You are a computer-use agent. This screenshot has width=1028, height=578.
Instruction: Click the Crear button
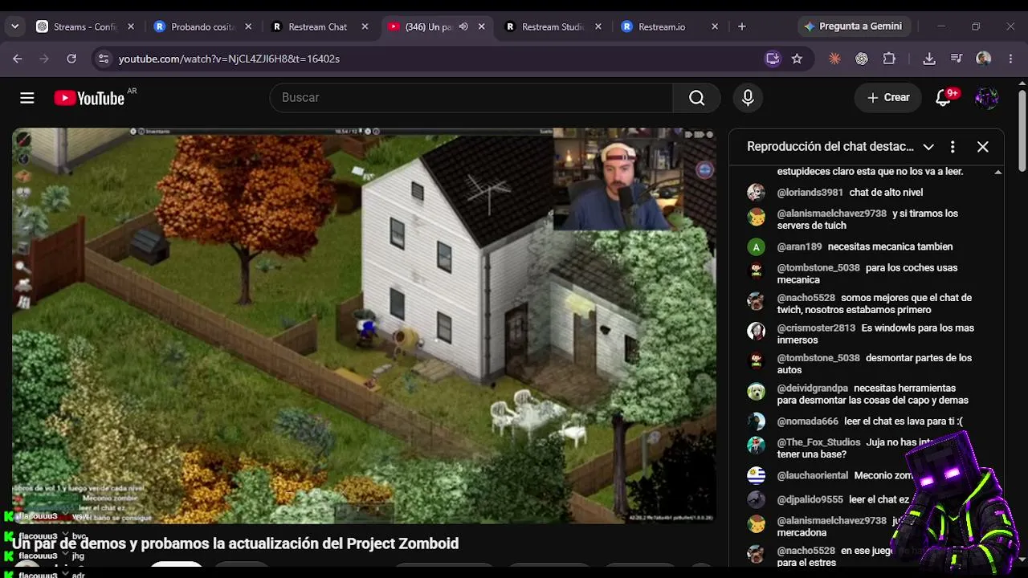pyautogui.click(x=887, y=98)
